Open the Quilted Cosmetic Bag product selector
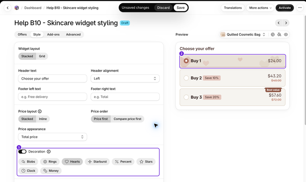This screenshot has width=306, height=182. (x=243, y=35)
